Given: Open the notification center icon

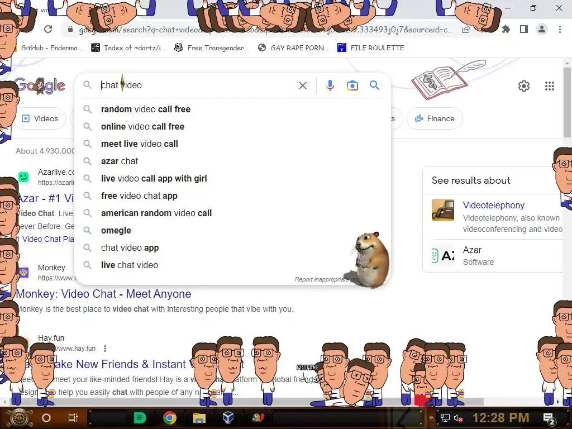Looking at the screenshot, I should 549,418.
